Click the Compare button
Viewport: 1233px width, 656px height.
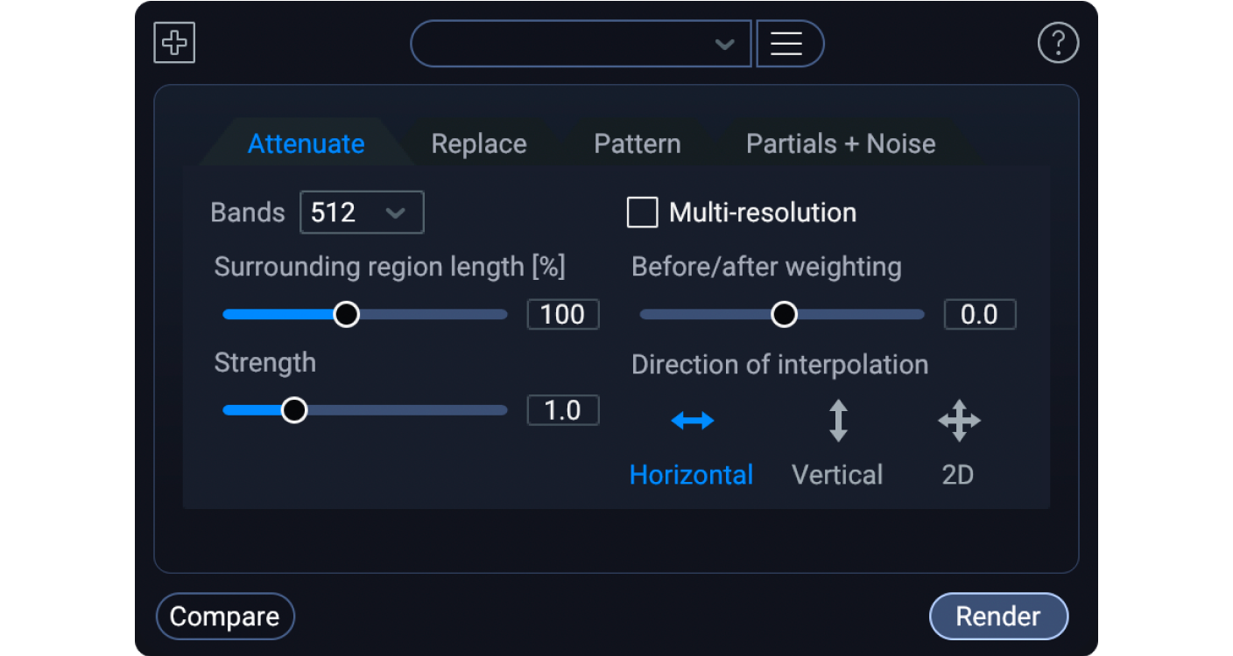pos(225,617)
